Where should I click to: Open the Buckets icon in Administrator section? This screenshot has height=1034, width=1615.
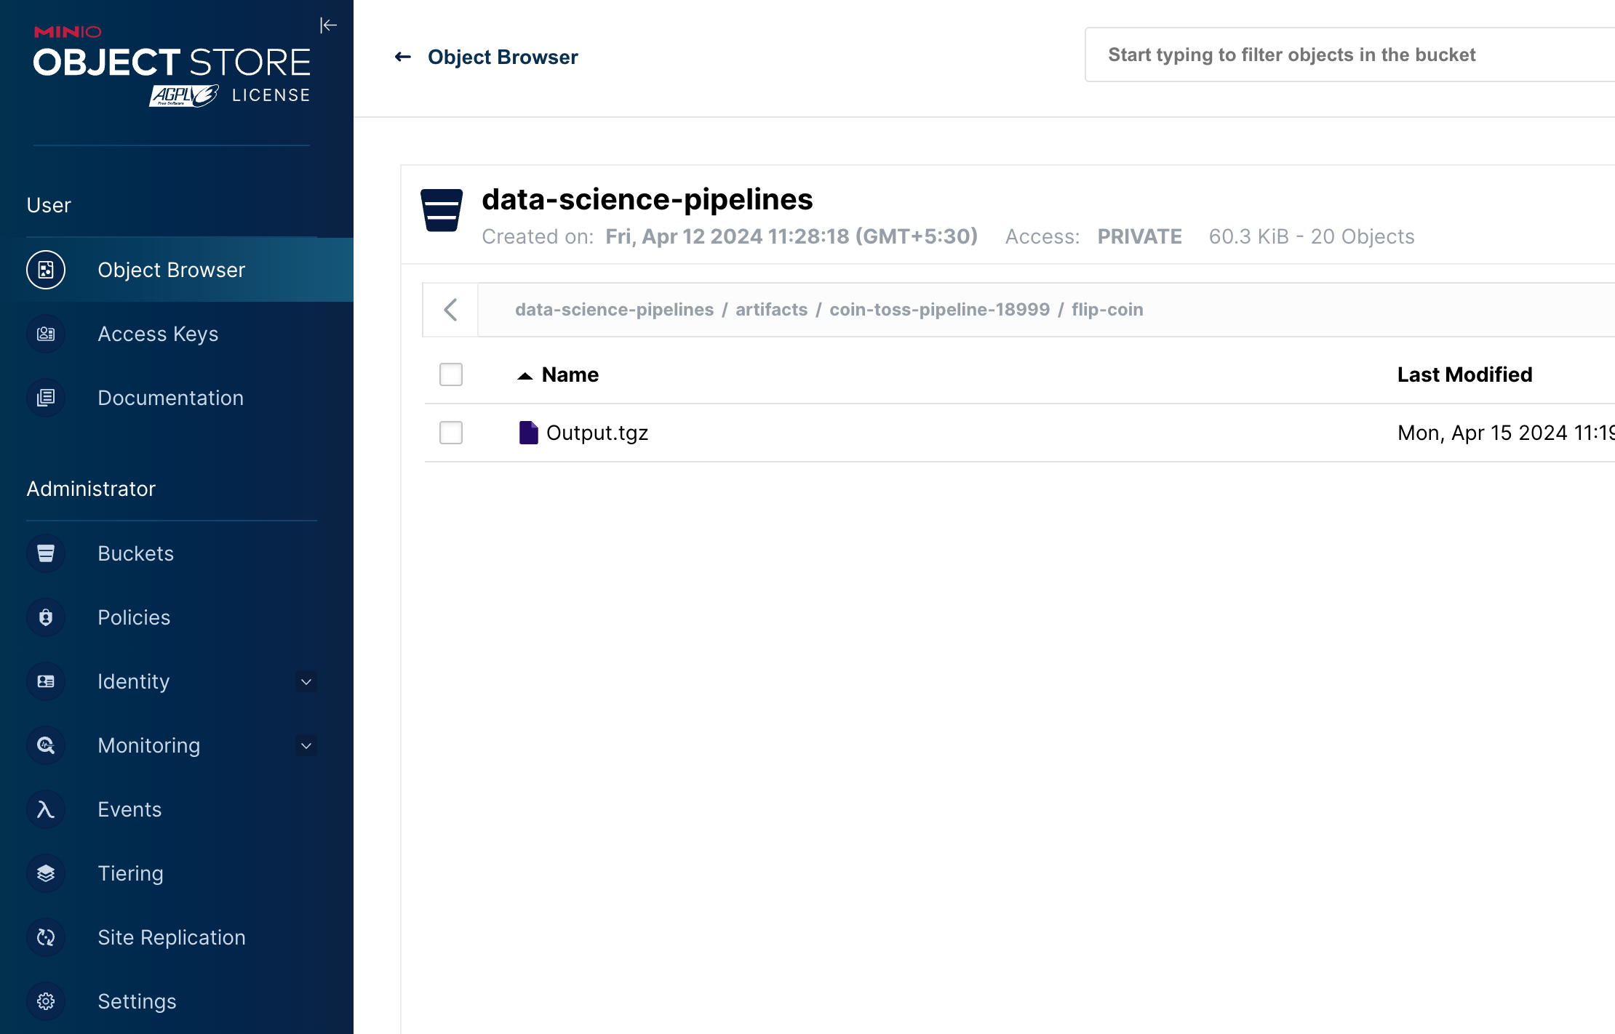pyautogui.click(x=46, y=553)
